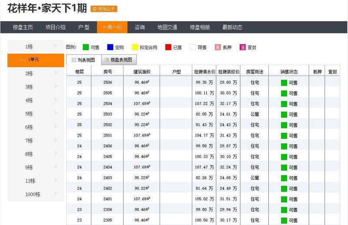Switch to 列表视图 view tab
This screenshot has height=225, width=348.
pos(83,60)
